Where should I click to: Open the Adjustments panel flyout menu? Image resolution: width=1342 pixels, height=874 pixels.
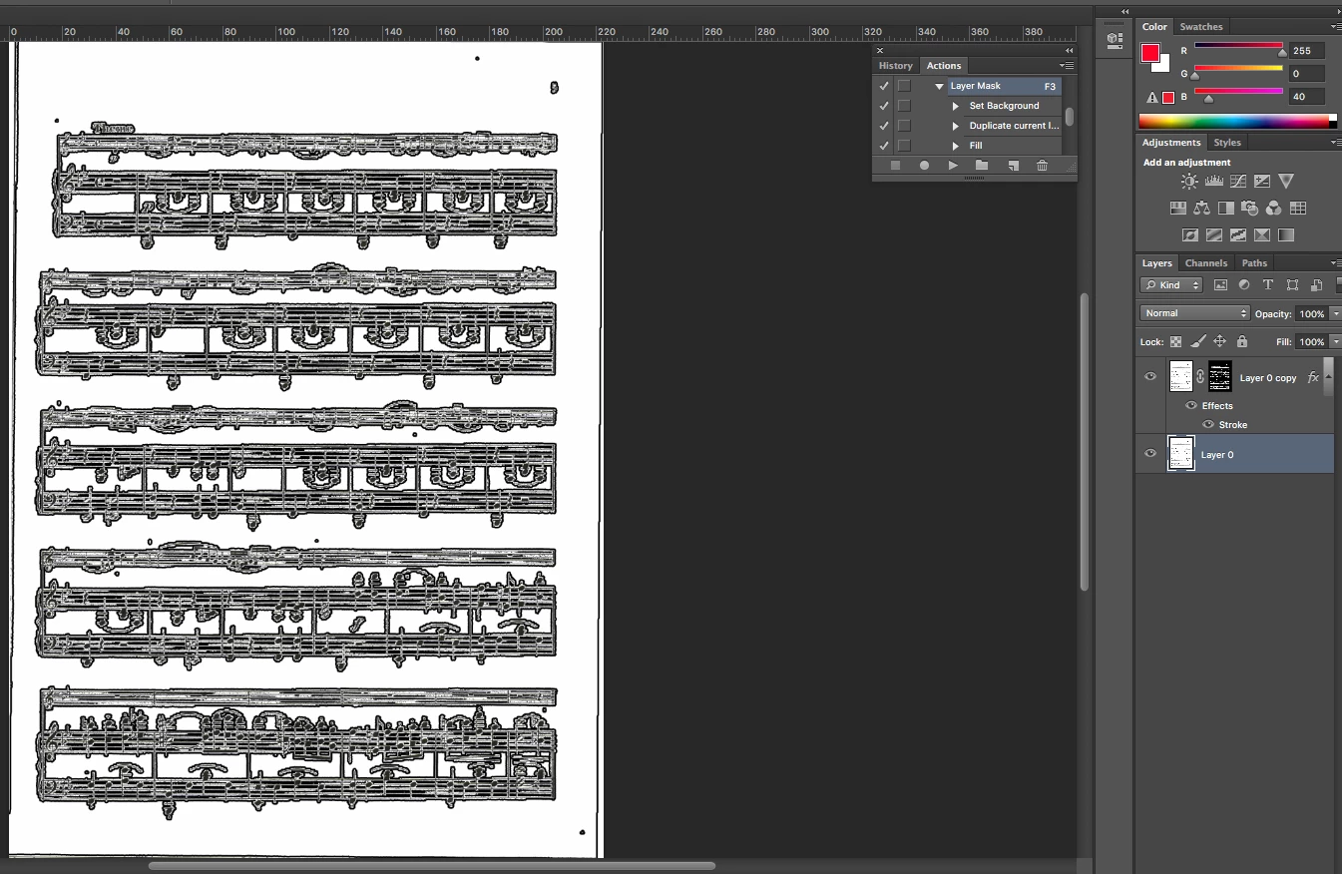(x=1336, y=143)
